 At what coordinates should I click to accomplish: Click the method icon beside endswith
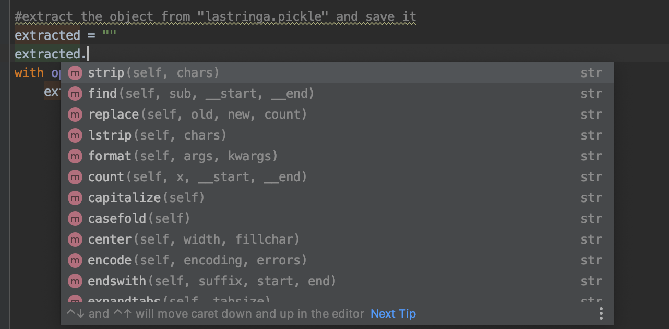[x=75, y=281]
